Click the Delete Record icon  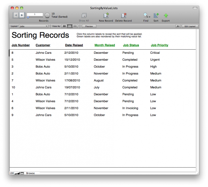click(x=123, y=15)
